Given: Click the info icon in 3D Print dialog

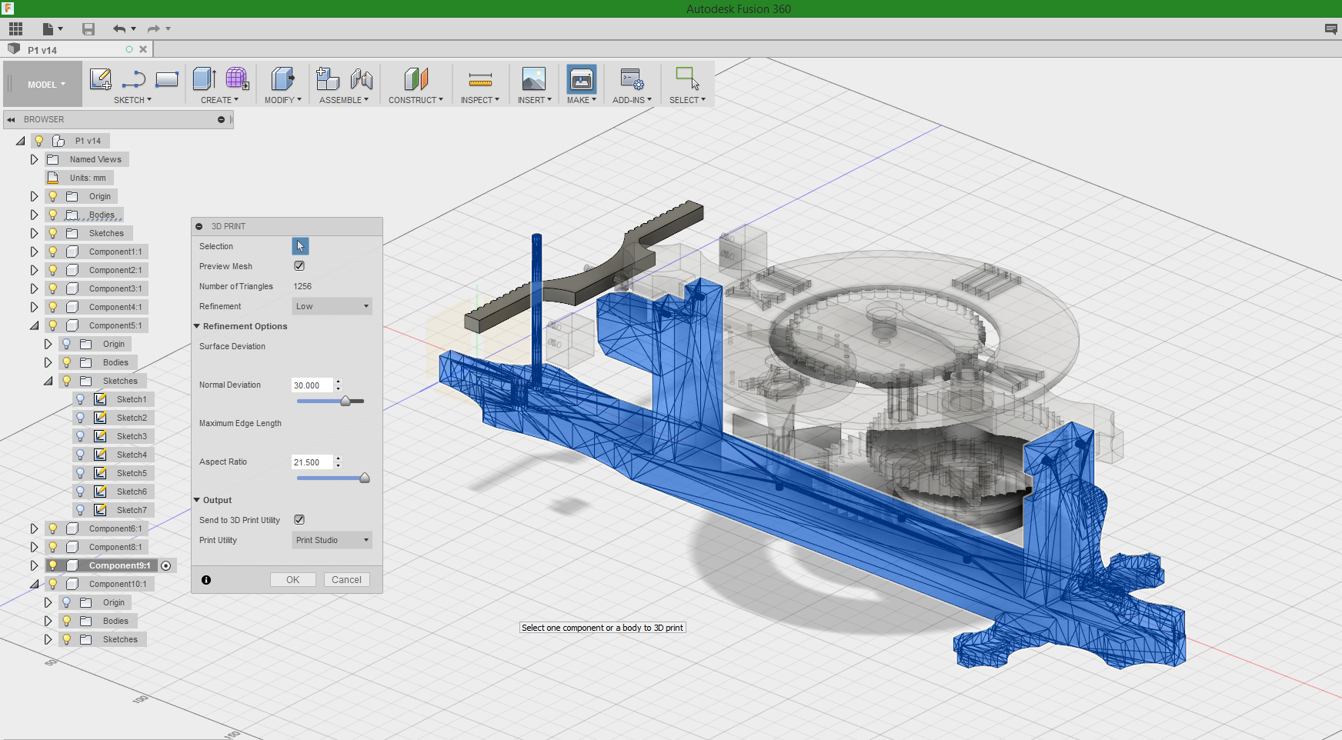Looking at the screenshot, I should coord(206,580).
